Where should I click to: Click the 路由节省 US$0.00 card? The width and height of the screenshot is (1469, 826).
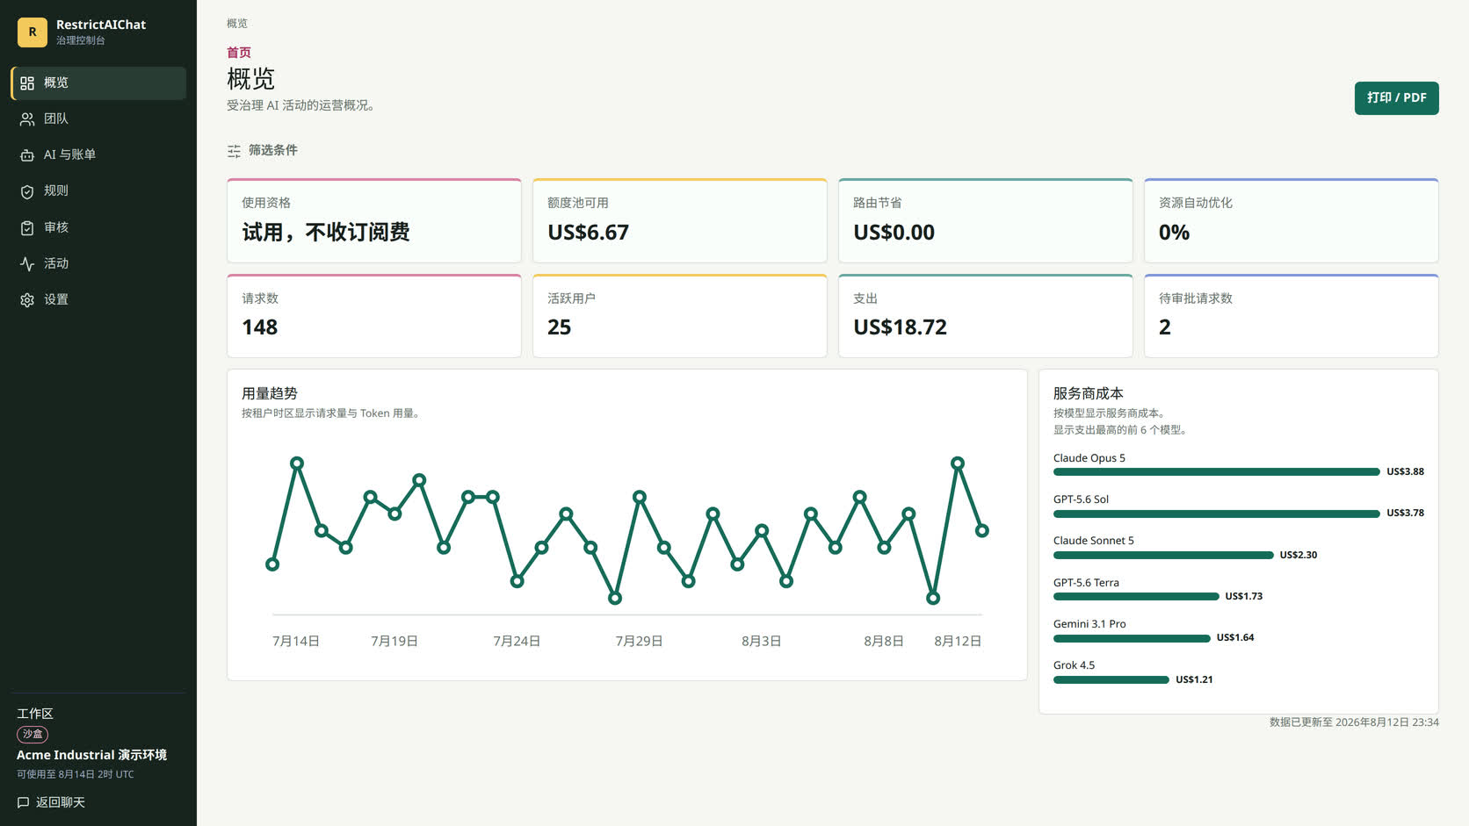point(986,220)
